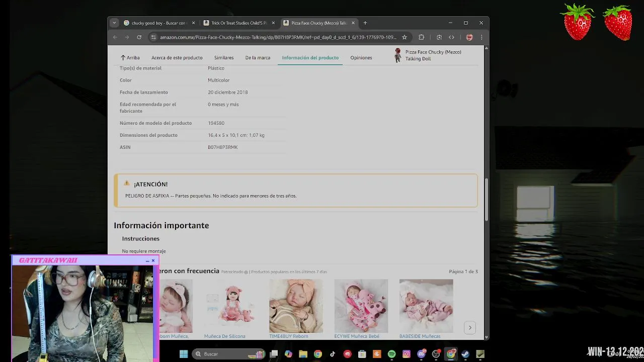Close the Trick Or Treat Studios tab
This screenshot has height=362, width=644.
[273, 23]
